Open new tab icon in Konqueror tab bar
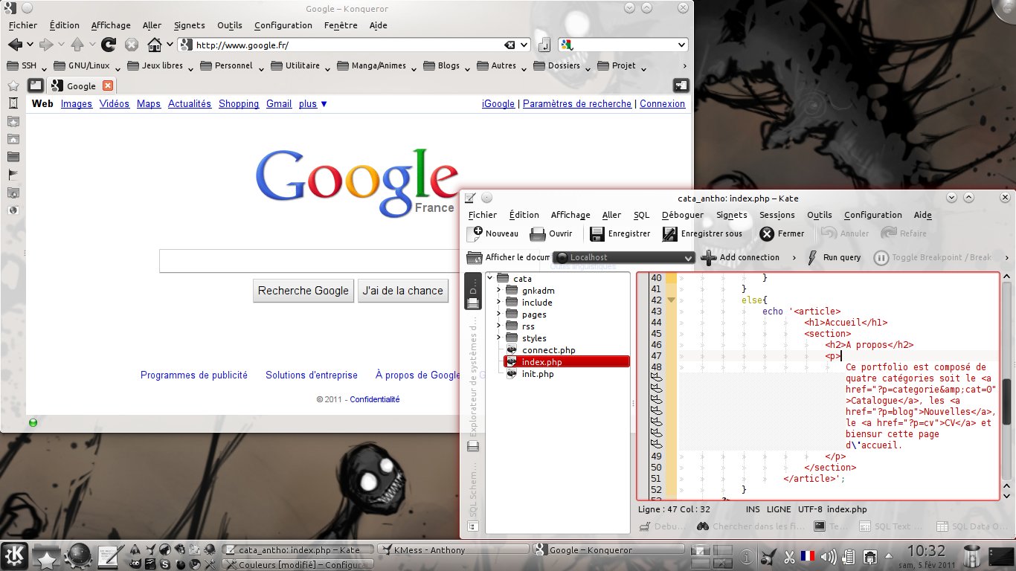Viewport: 1016px width, 571px height. coord(35,86)
